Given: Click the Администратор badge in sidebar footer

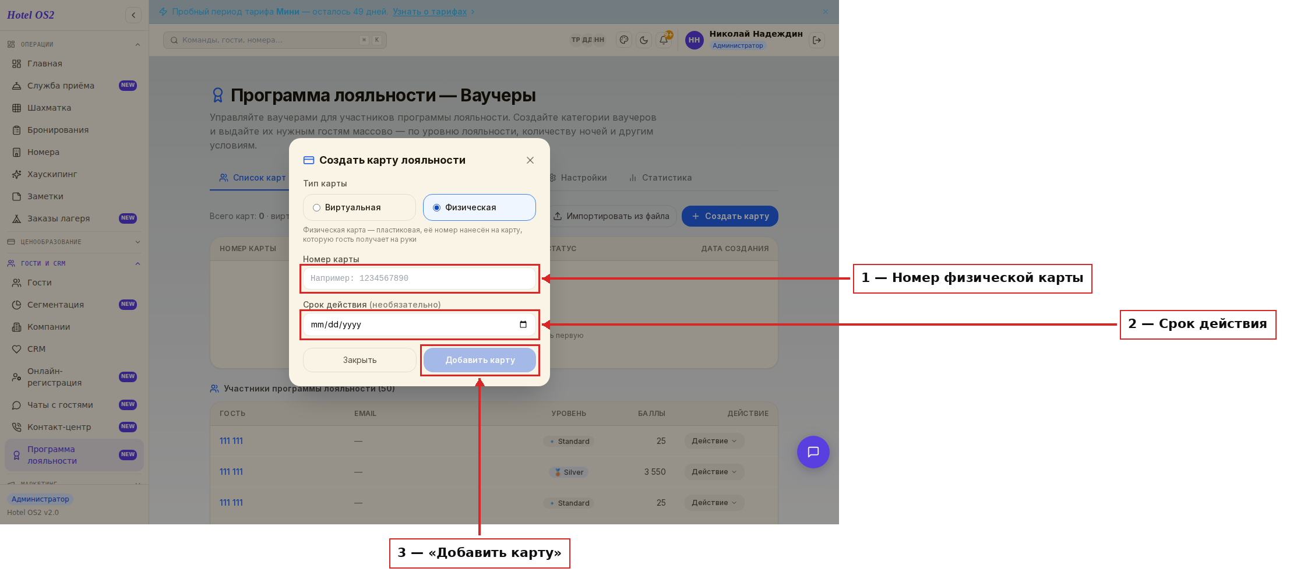Looking at the screenshot, I should pos(40,499).
